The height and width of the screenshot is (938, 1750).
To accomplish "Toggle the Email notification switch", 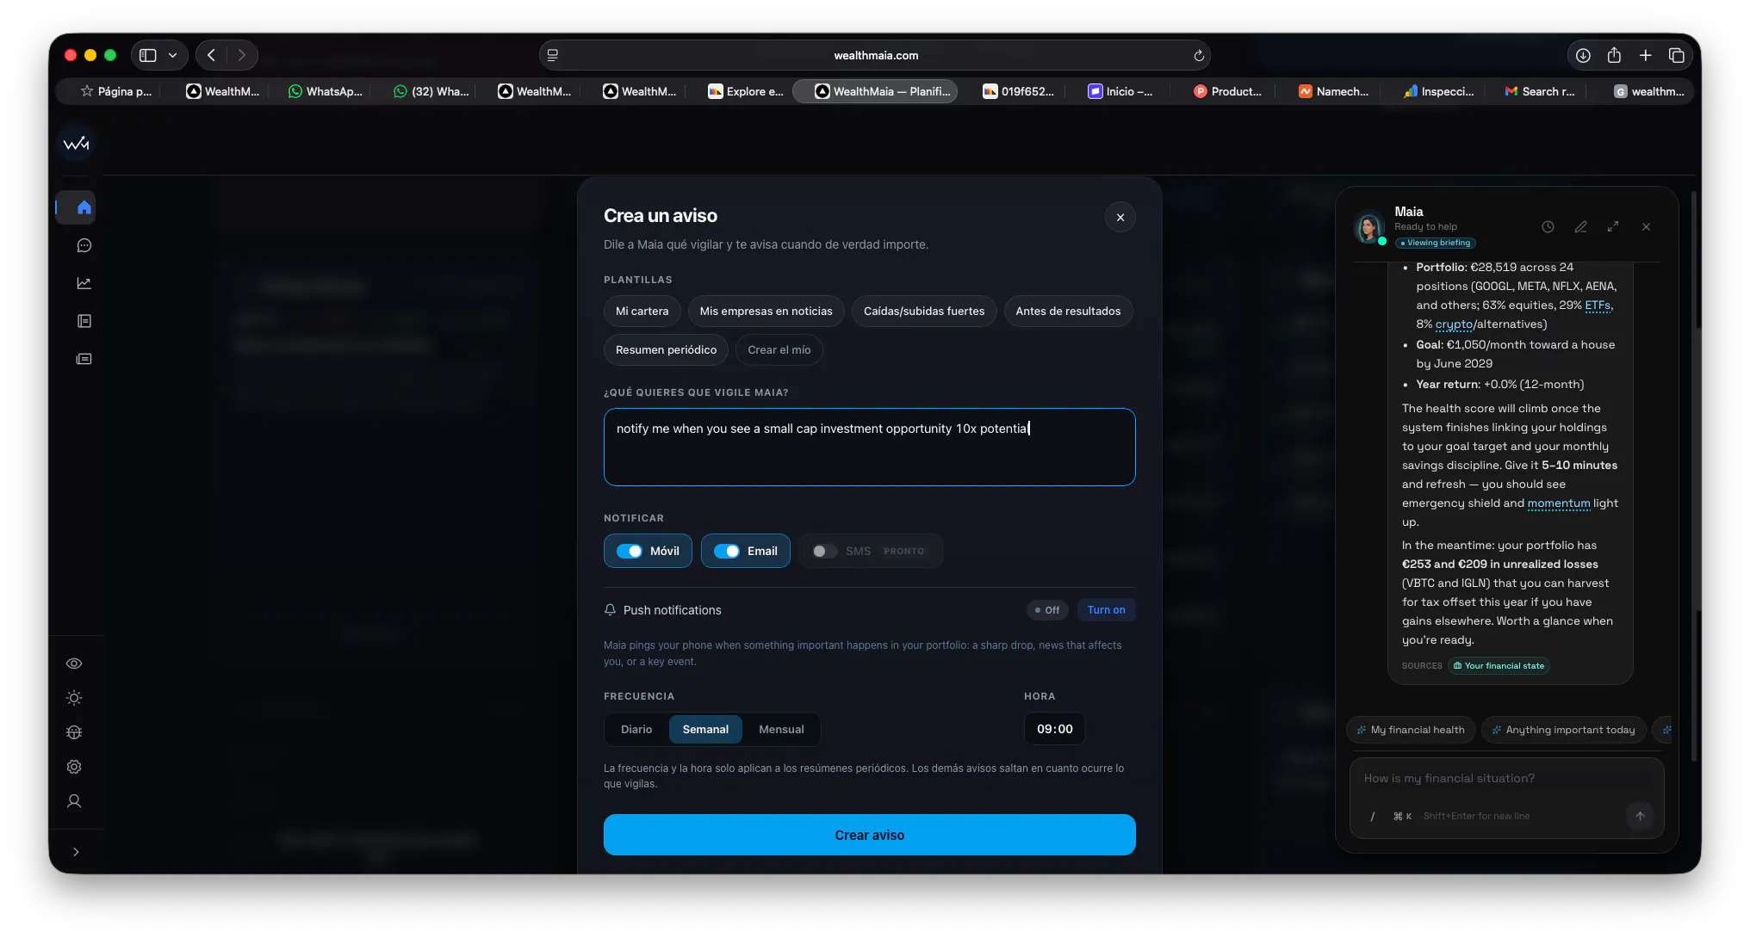I will click(727, 551).
